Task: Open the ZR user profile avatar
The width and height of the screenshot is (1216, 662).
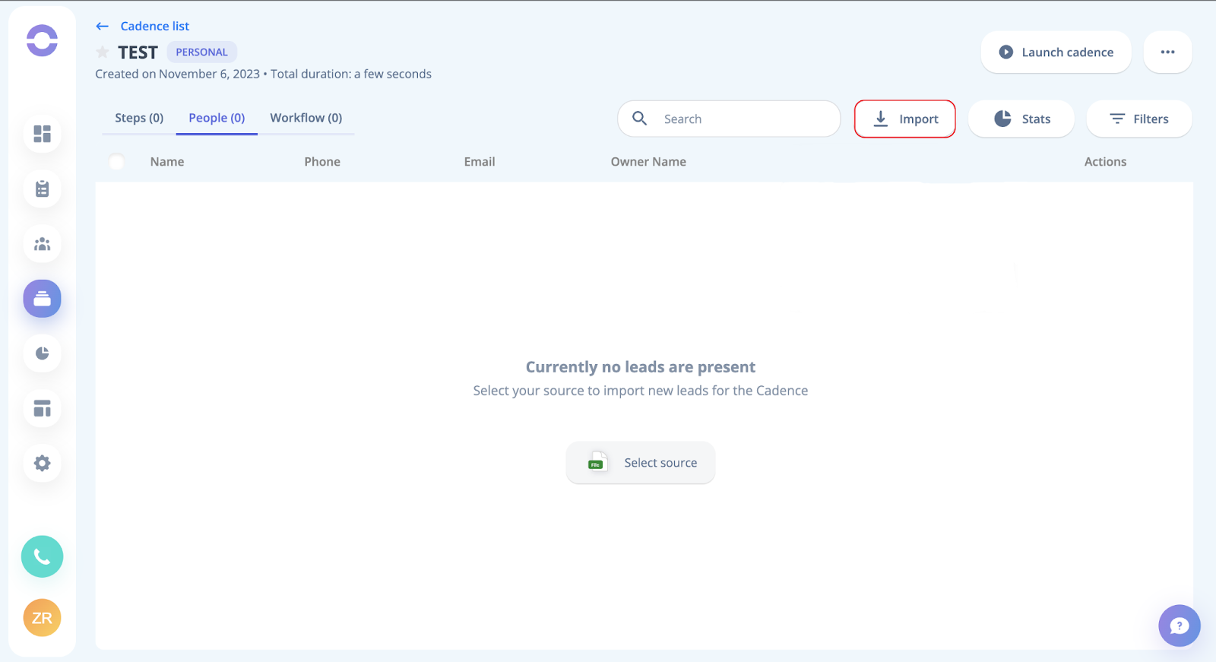Action: tap(42, 618)
